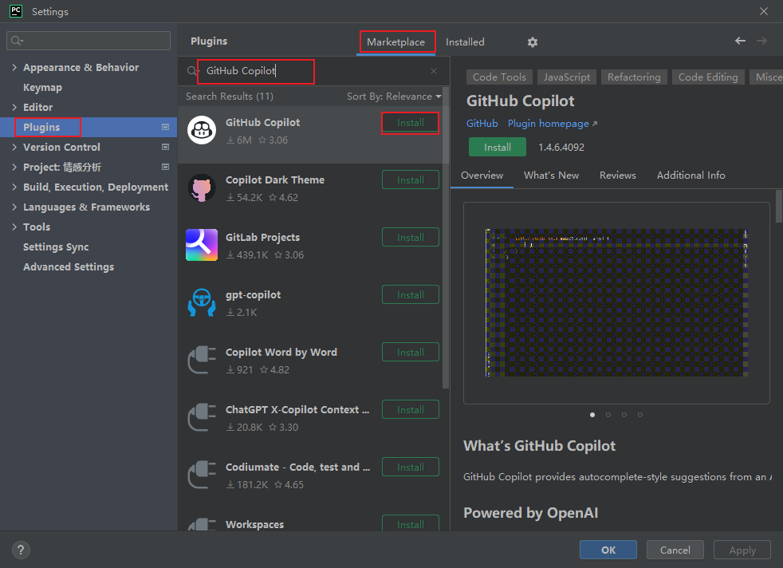
Task: Click the plugin list vertical scrollbar
Action: (x=446, y=237)
